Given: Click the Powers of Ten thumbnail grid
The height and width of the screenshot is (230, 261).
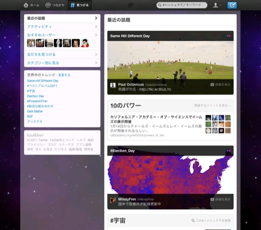Looking at the screenshot, I should [x=218, y=124].
